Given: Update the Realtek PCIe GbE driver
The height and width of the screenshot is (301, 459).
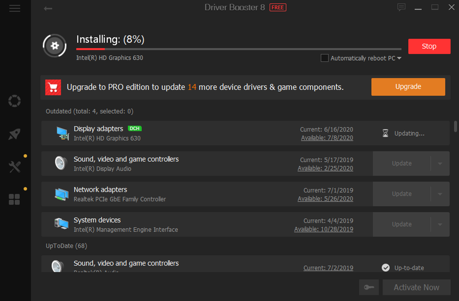Looking at the screenshot, I should (401, 194).
